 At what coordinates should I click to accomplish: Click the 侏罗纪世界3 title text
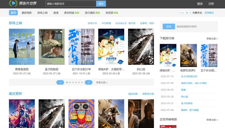188,70
